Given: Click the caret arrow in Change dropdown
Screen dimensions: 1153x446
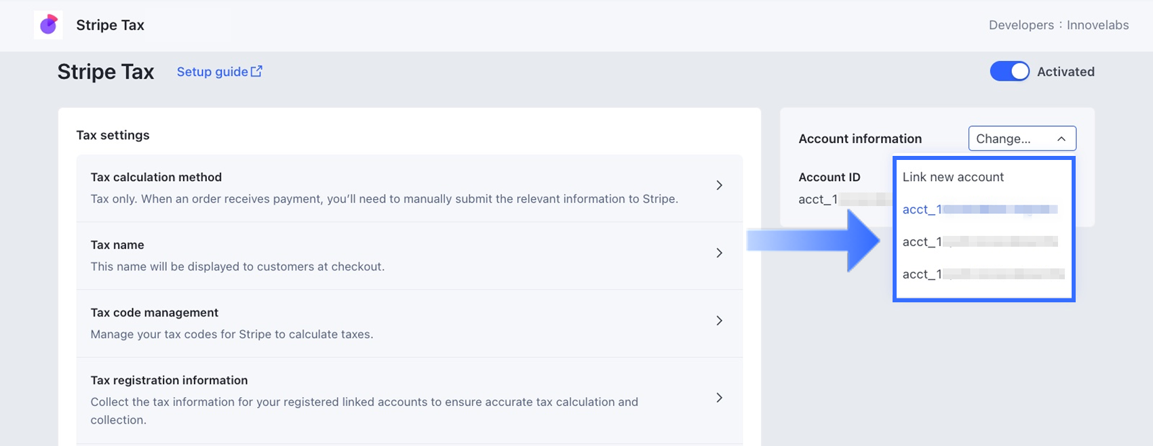Looking at the screenshot, I should (1061, 139).
